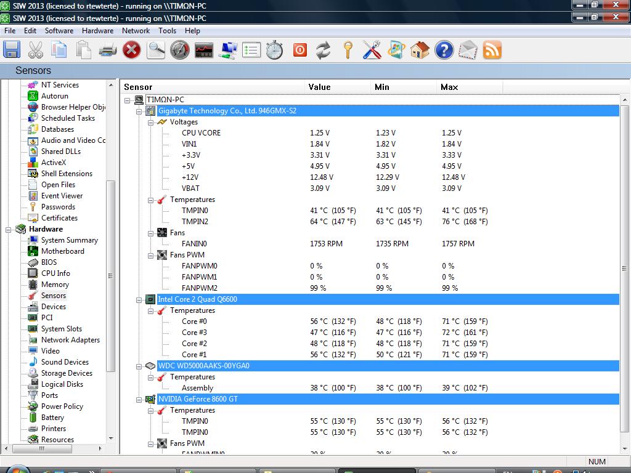Image resolution: width=631 pixels, height=473 pixels.
Task: Open the Hardware menu
Action: coord(98,31)
